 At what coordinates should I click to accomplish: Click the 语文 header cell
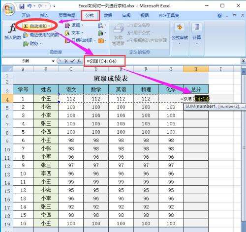click(x=71, y=89)
